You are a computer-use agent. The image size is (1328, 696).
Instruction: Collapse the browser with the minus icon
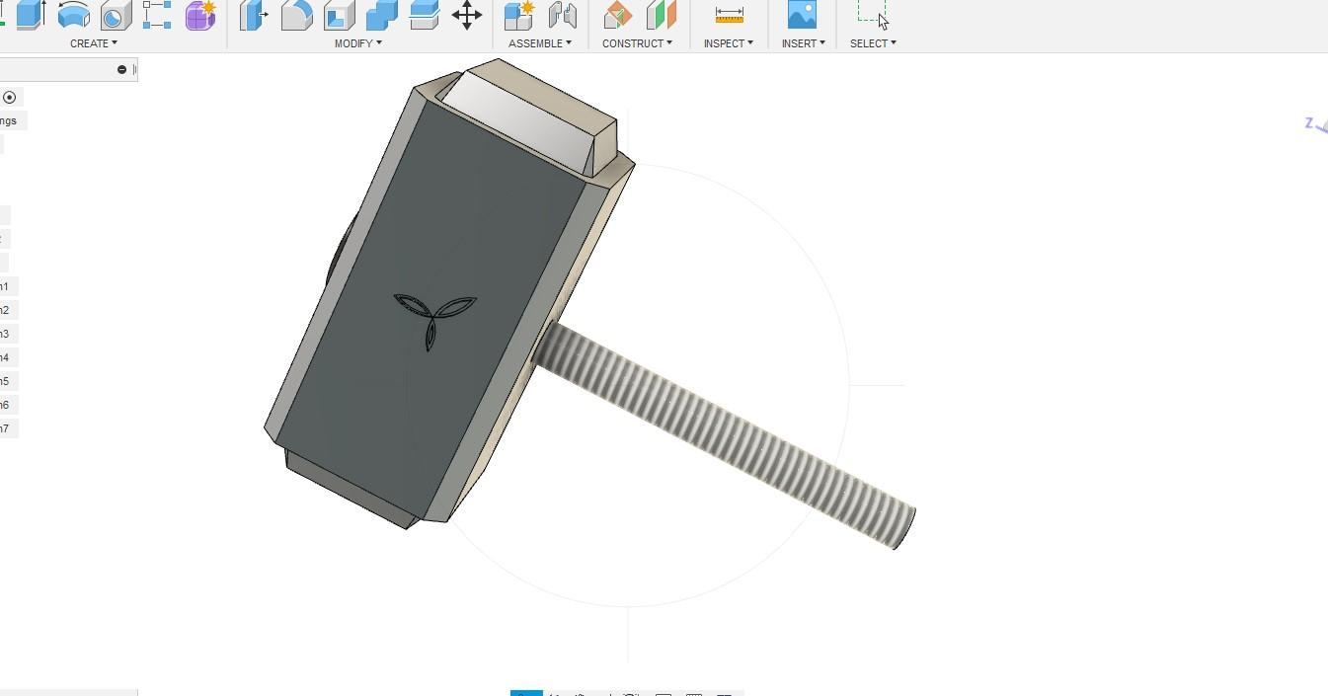121,70
